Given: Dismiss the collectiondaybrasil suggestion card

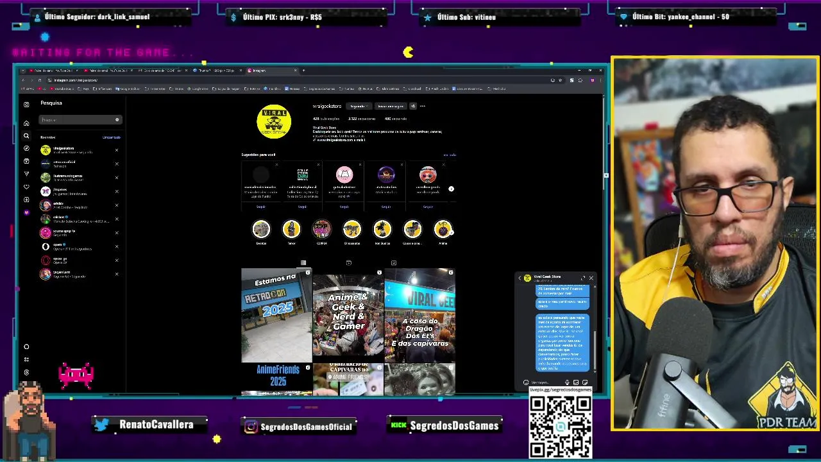Looking at the screenshot, I should click(318, 165).
